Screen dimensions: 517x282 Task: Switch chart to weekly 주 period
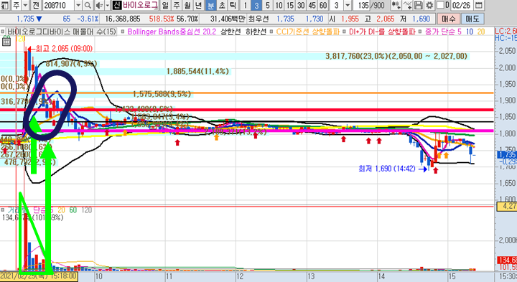click(x=177, y=5)
